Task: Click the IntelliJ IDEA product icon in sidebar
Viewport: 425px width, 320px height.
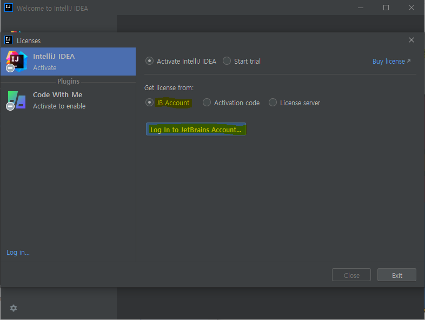Action: point(17,62)
